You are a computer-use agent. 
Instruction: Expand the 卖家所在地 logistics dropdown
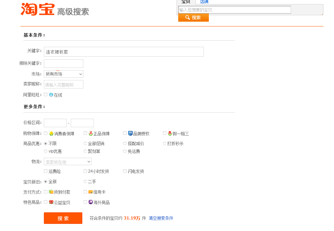pyautogui.click(x=68, y=161)
